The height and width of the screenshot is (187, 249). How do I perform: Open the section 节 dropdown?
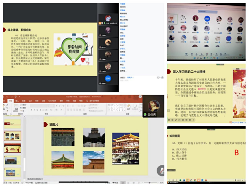coord(23,111)
